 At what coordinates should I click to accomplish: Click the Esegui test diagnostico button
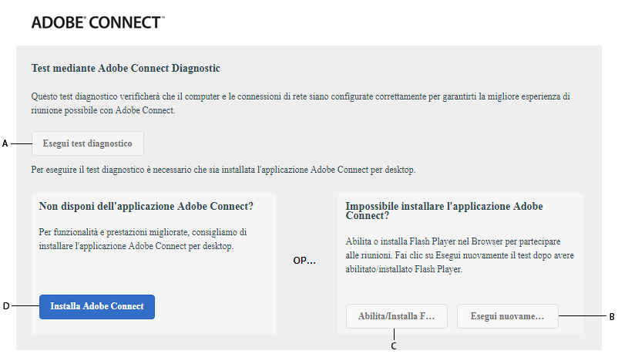coord(88,143)
